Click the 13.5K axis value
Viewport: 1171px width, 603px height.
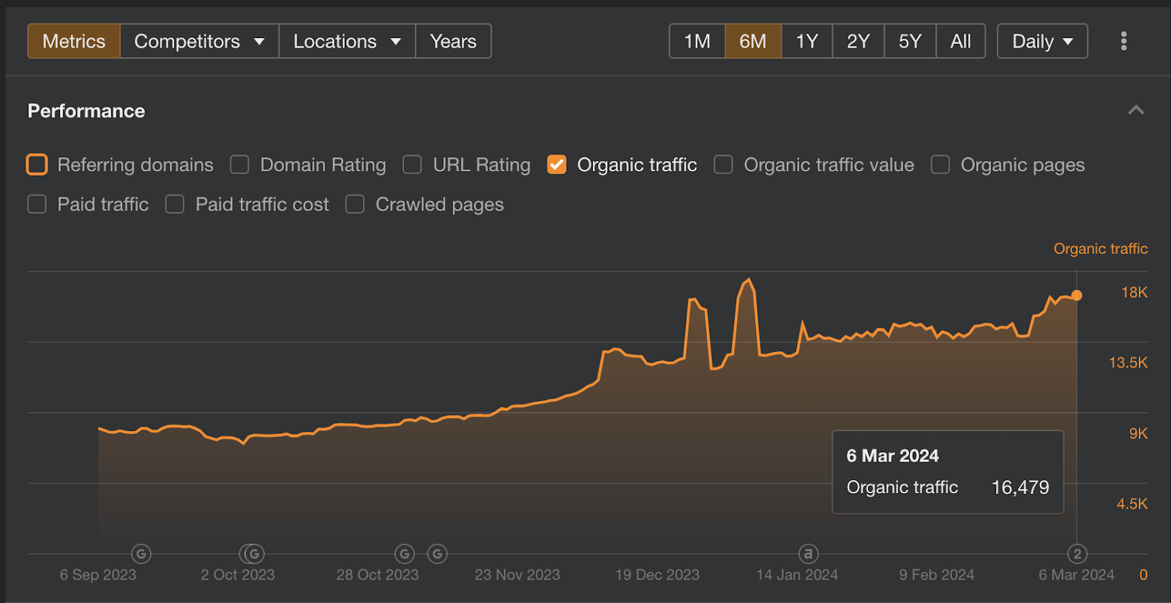(1128, 363)
